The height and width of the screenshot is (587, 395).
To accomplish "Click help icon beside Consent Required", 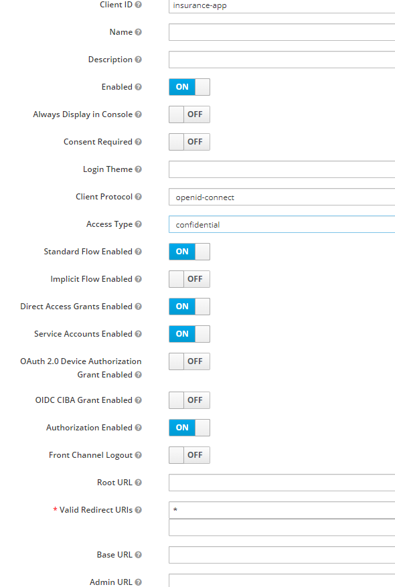I will coord(138,142).
